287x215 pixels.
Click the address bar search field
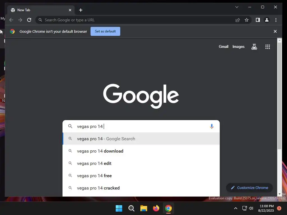click(135, 20)
